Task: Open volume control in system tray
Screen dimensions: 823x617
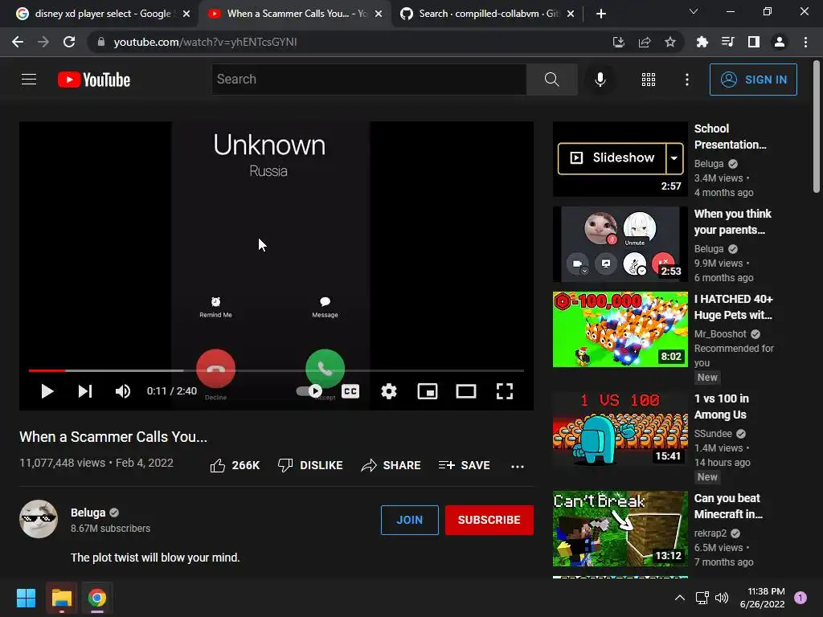Action: (x=722, y=598)
